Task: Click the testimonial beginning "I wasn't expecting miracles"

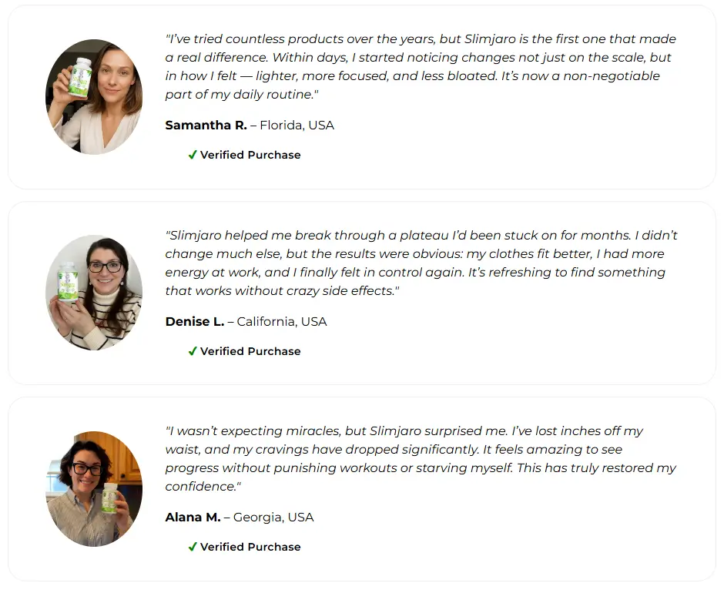Action: [x=421, y=458]
